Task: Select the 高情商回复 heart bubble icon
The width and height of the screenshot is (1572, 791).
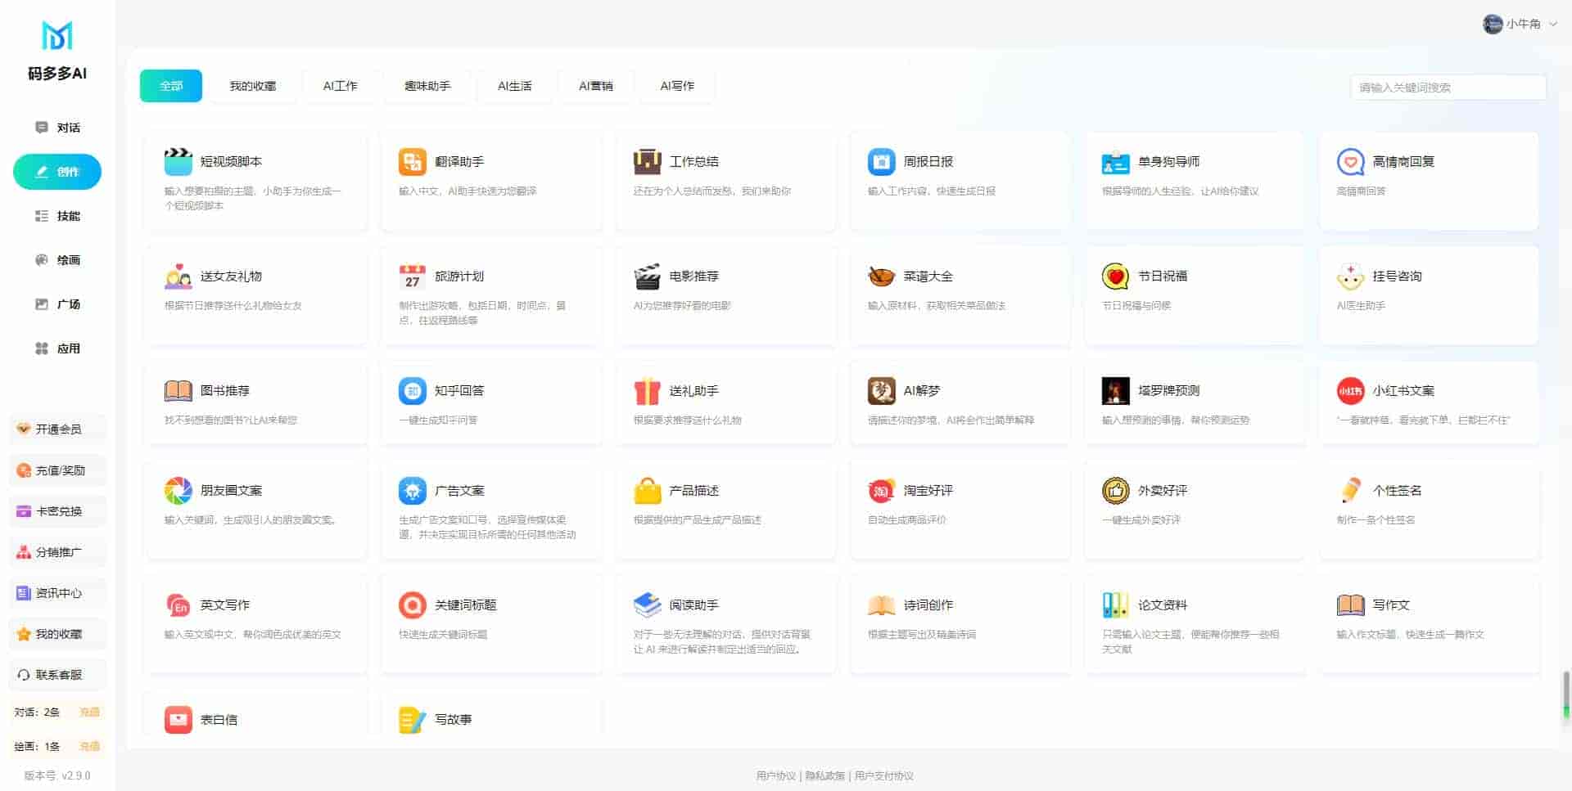Action: pos(1350,161)
